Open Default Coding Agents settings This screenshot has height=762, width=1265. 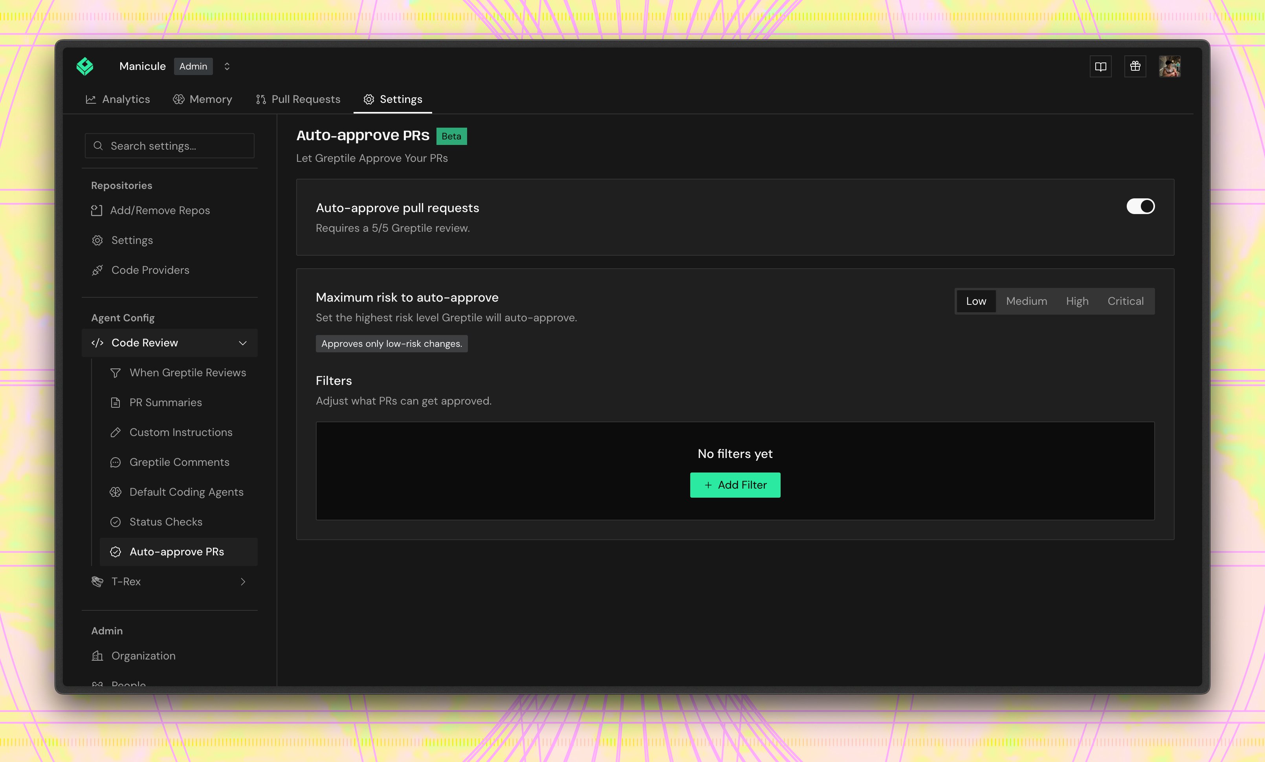point(179,492)
